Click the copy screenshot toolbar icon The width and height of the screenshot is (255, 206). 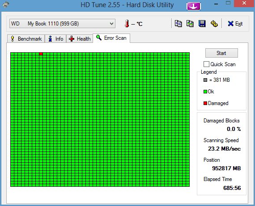[190, 24]
